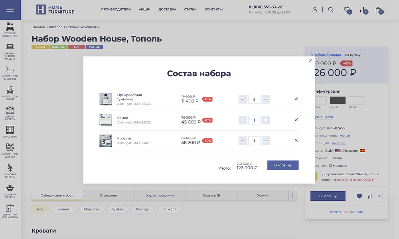Click the nightstand quantity input field

[254, 99]
